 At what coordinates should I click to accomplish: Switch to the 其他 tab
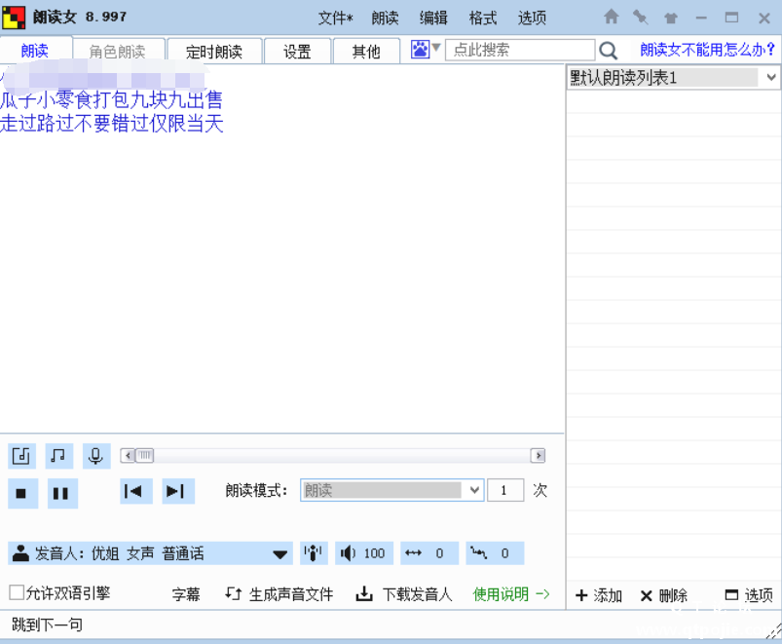[x=366, y=52]
